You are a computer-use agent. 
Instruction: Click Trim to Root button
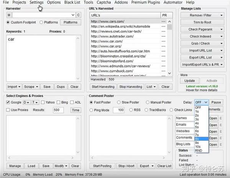202,22
